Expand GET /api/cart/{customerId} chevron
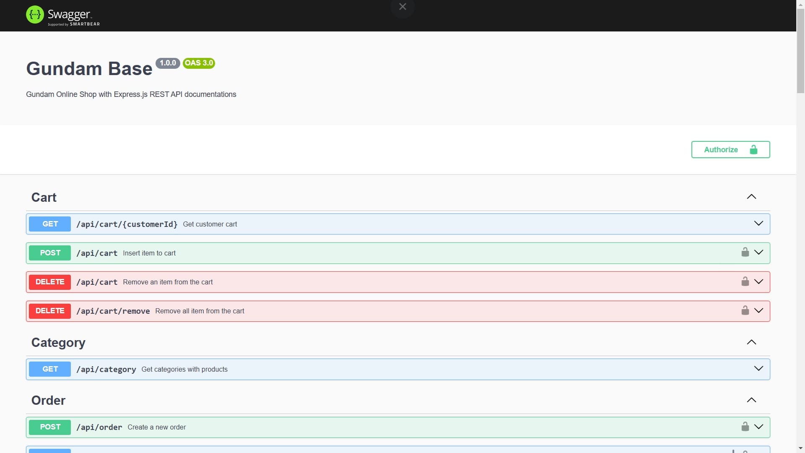 coord(758,224)
